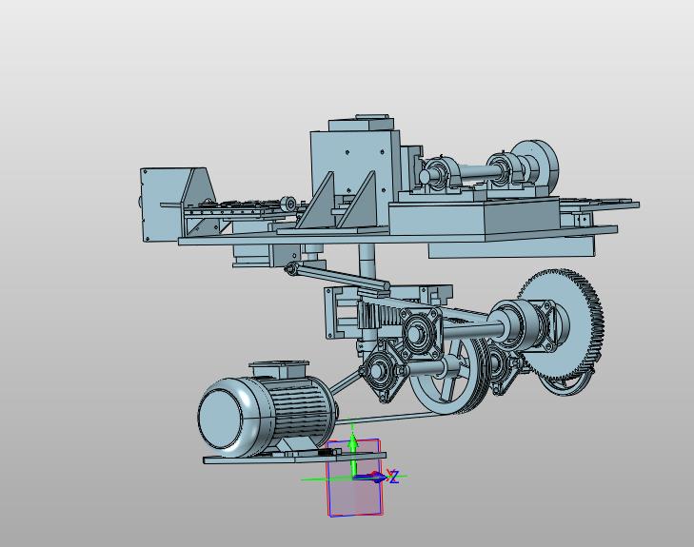The image size is (694, 547).
Task: Select the diagonal linkage arm under table
Action: 339,276
